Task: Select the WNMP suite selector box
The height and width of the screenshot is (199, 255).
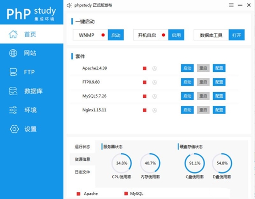Action: point(90,35)
